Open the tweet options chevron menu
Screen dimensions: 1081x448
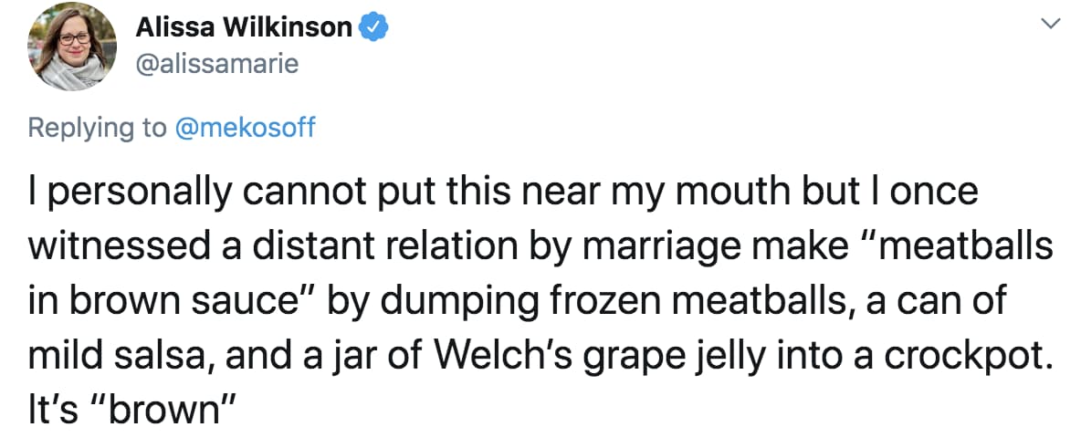(x=1051, y=26)
